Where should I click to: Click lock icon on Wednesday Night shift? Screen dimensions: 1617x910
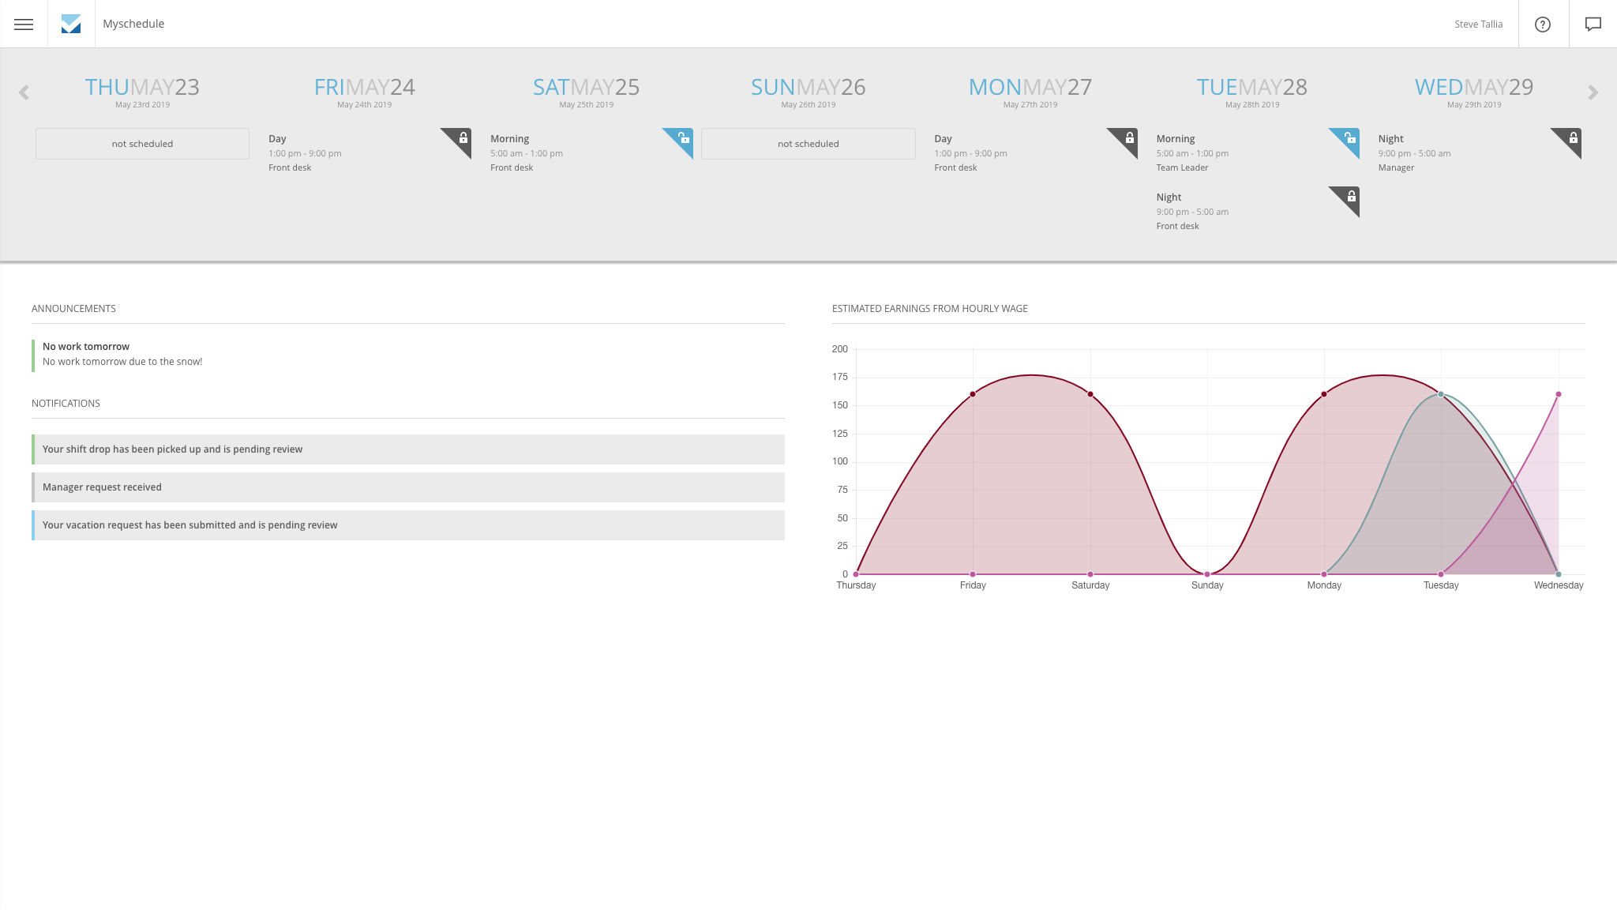pos(1573,138)
